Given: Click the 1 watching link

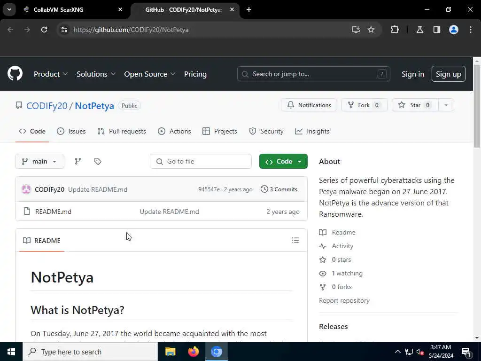Looking at the screenshot, I should [347, 273].
